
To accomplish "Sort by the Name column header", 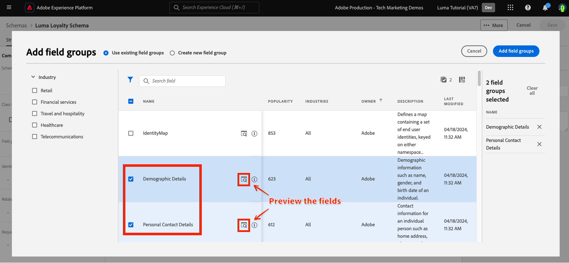I will point(148,102).
